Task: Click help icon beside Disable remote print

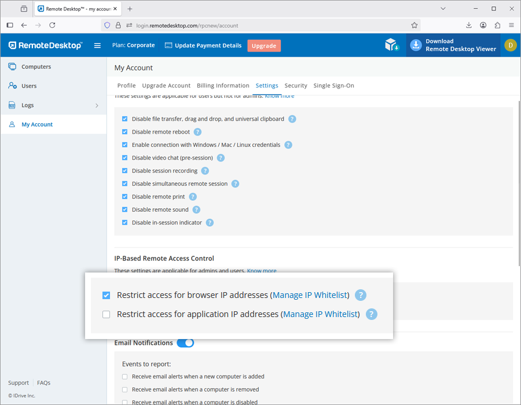Action: coord(193,197)
